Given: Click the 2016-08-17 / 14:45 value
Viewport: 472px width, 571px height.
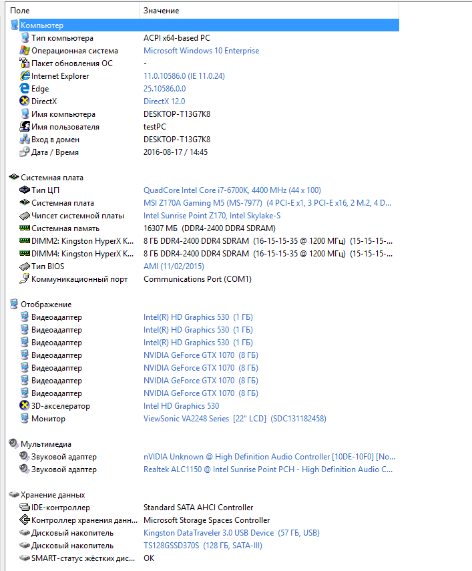Looking at the screenshot, I should click(176, 152).
